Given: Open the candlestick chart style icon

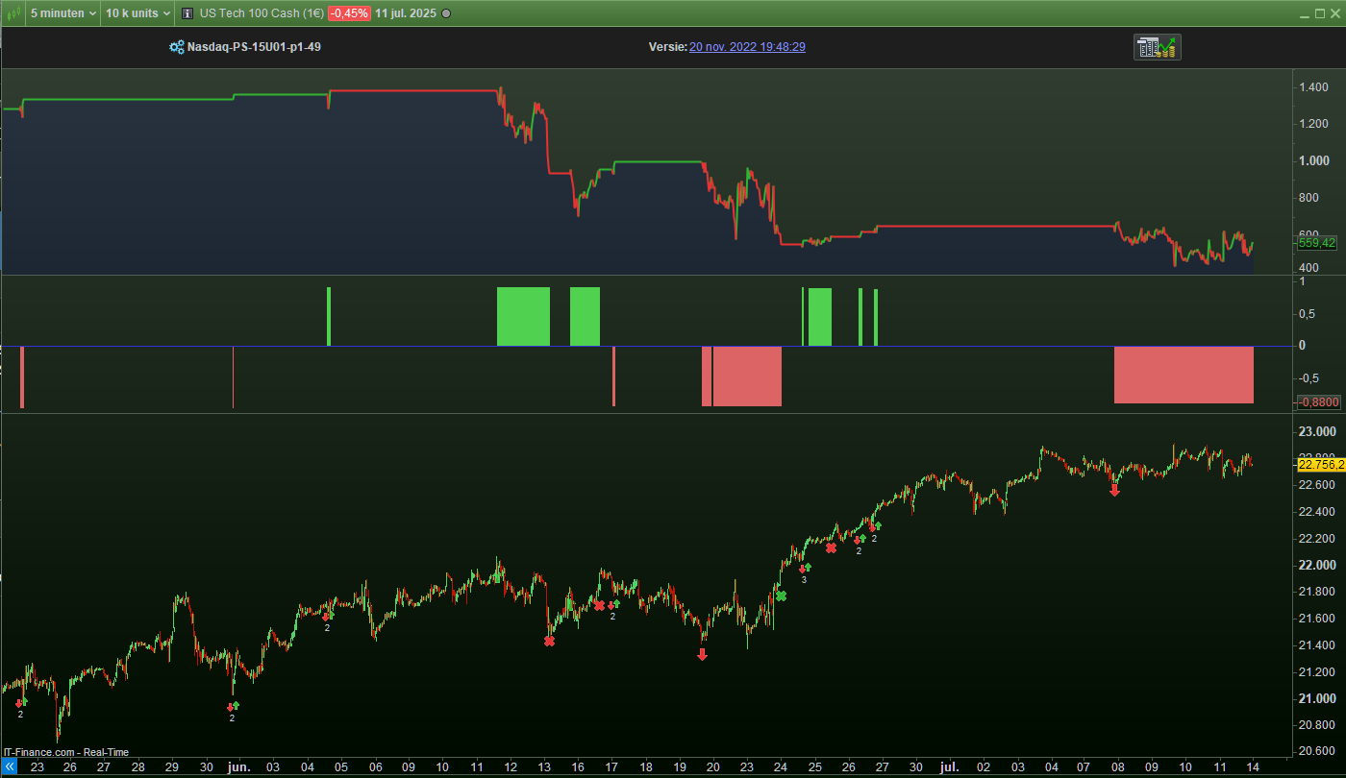Looking at the screenshot, I should coord(13,13).
